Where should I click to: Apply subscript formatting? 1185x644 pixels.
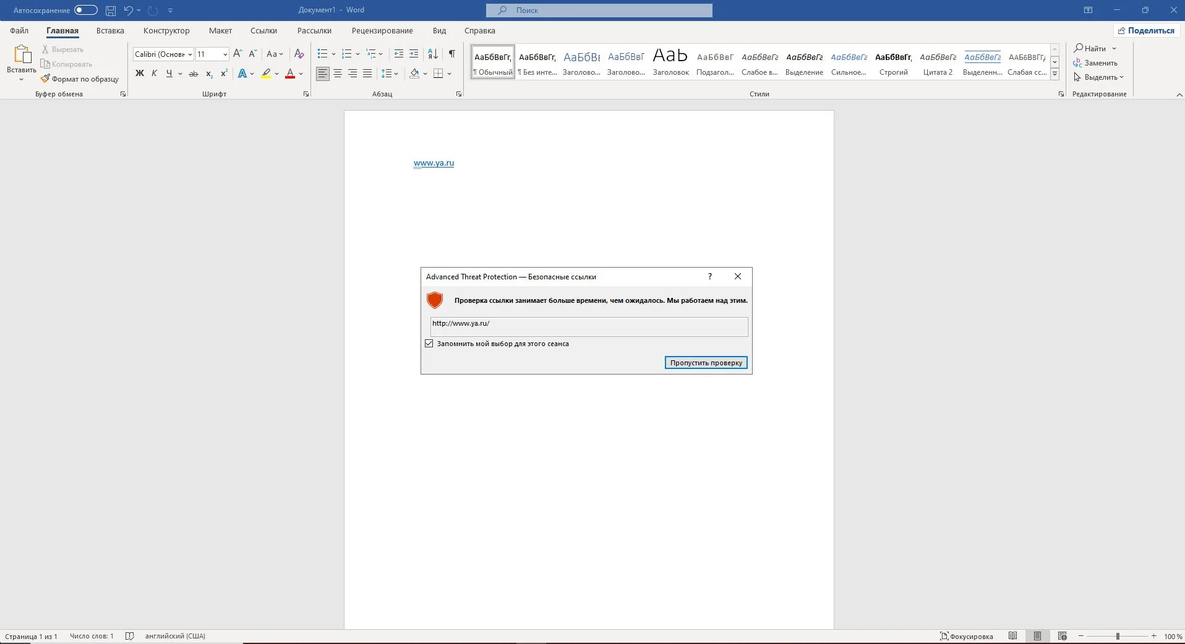209,74
